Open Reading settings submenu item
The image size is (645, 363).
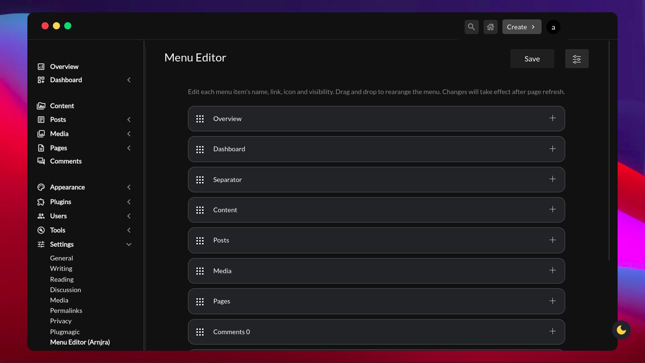pos(62,279)
